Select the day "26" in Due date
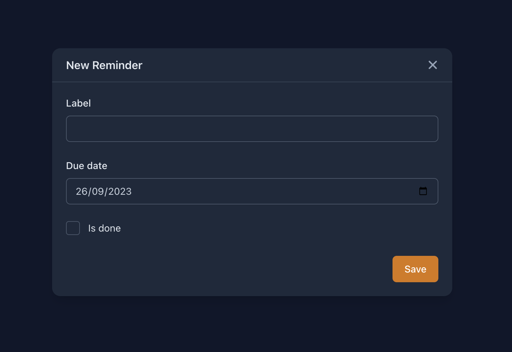 point(82,192)
